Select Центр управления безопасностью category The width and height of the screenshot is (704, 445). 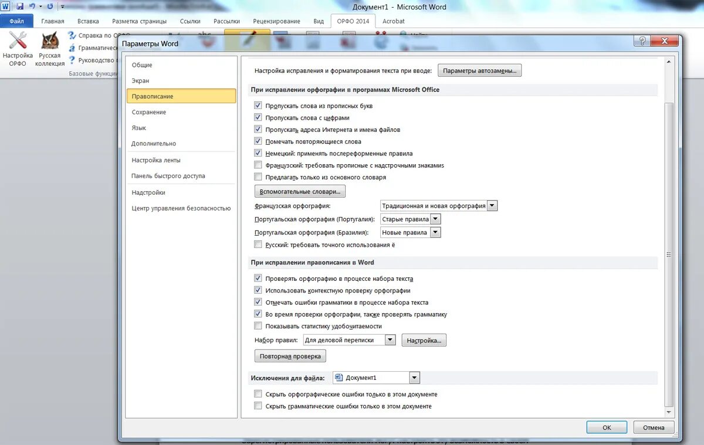pos(181,208)
